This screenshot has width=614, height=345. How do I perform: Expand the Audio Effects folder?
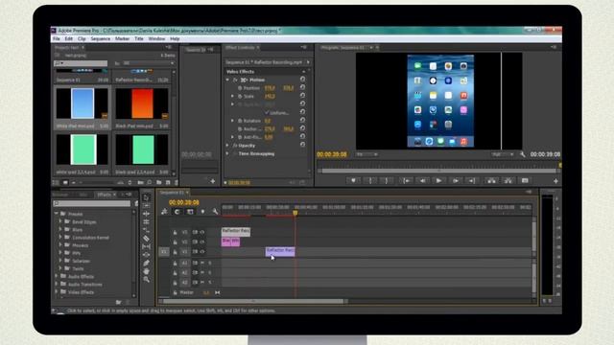(x=57, y=277)
